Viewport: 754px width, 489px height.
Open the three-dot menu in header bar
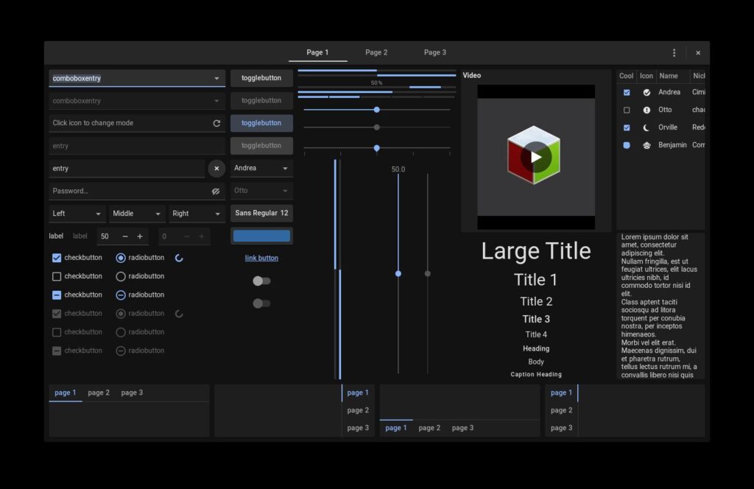click(x=674, y=53)
